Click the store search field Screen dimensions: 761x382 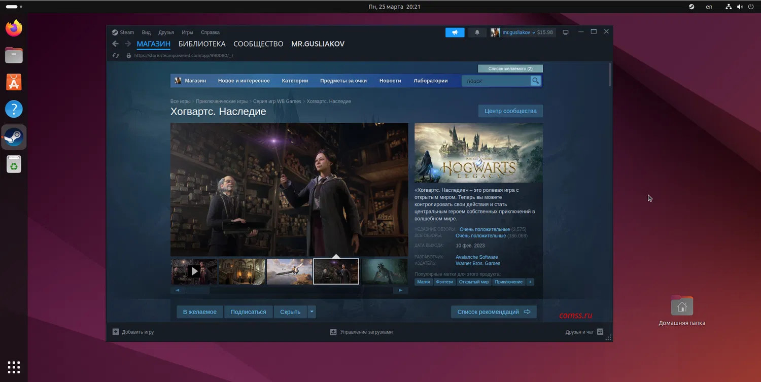(x=496, y=81)
